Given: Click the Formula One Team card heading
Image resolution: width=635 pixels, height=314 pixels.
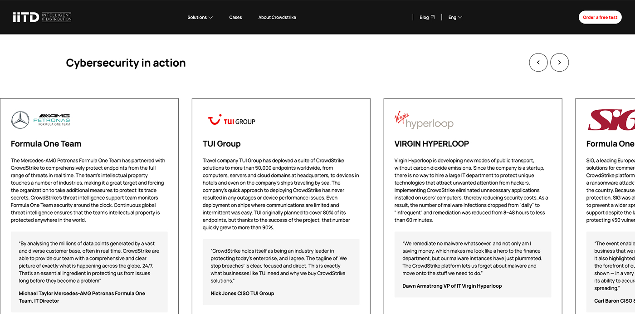Looking at the screenshot, I should 46,144.
